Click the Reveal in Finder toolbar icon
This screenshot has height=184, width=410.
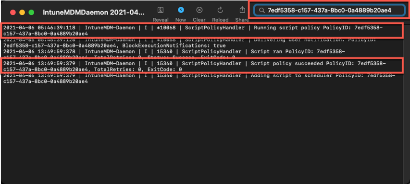(160, 10)
